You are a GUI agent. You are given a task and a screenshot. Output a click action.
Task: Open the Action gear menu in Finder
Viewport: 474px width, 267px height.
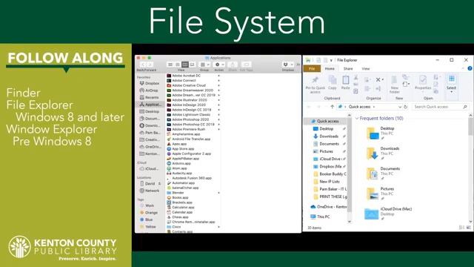tap(219, 65)
